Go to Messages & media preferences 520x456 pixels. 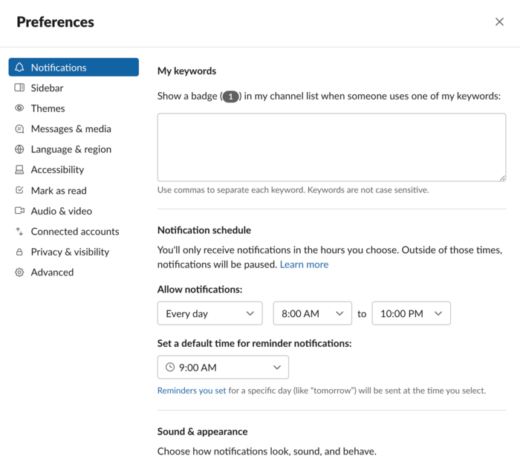click(x=74, y=128)
